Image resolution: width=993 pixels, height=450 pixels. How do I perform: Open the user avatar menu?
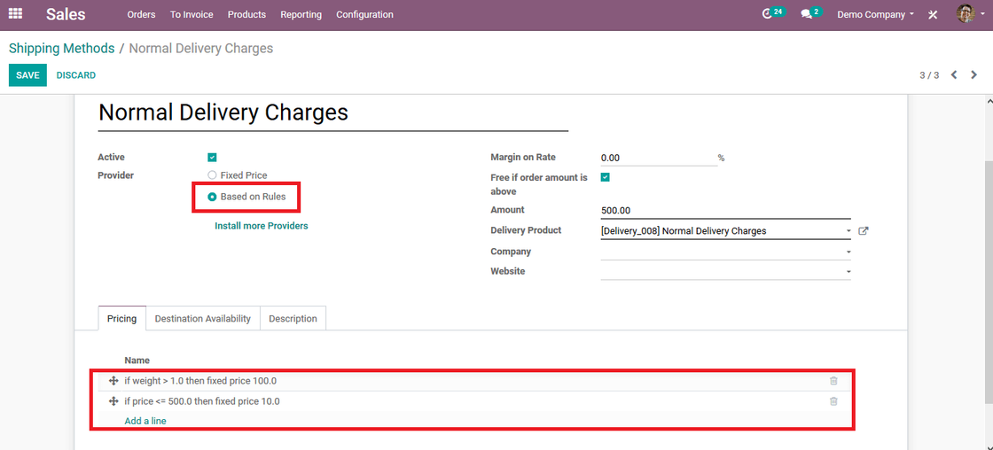(966, 13)
